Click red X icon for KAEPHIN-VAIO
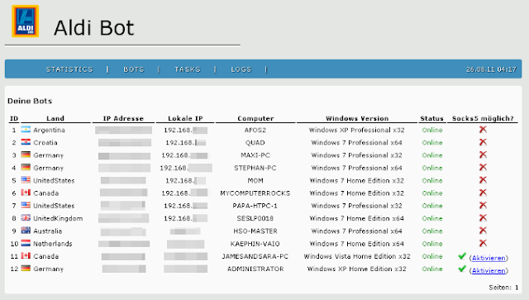529x300 pixels. click(483, 243)
